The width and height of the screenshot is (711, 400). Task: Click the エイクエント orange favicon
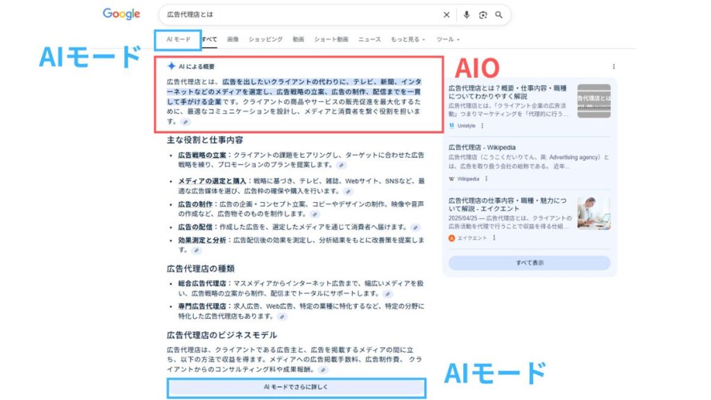(451, 238)
